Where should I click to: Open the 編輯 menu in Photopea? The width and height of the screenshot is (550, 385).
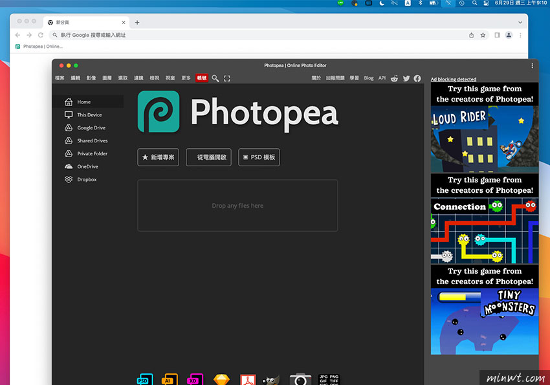(x=76, y=78)
